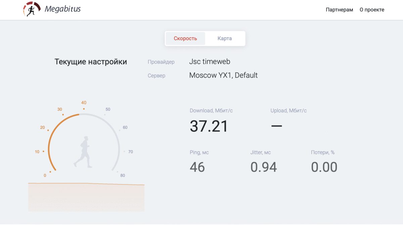Select the Скорость tab
This screenshot has width=403, height=226.
(185, 38)
